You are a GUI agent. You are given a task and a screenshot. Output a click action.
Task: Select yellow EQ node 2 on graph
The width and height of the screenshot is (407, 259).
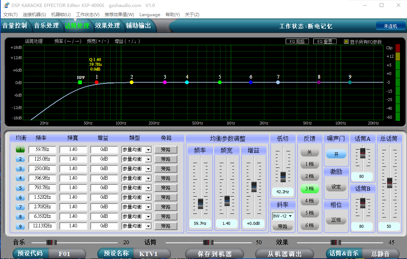click(x=132, y=82)
